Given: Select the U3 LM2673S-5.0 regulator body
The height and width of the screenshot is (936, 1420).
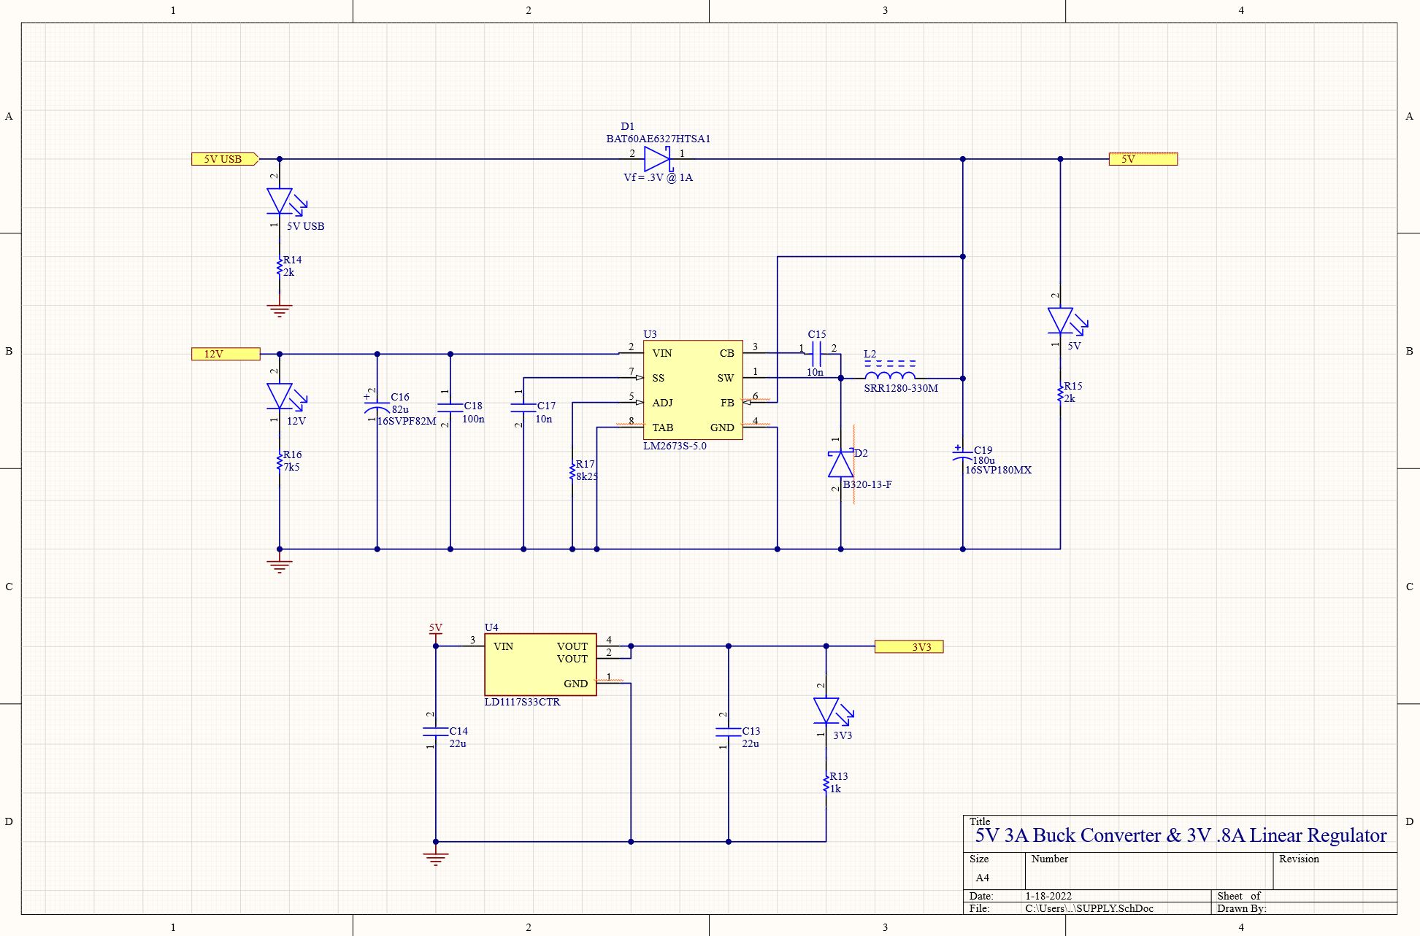Looking at the screenshot, I should coord(692,390).
